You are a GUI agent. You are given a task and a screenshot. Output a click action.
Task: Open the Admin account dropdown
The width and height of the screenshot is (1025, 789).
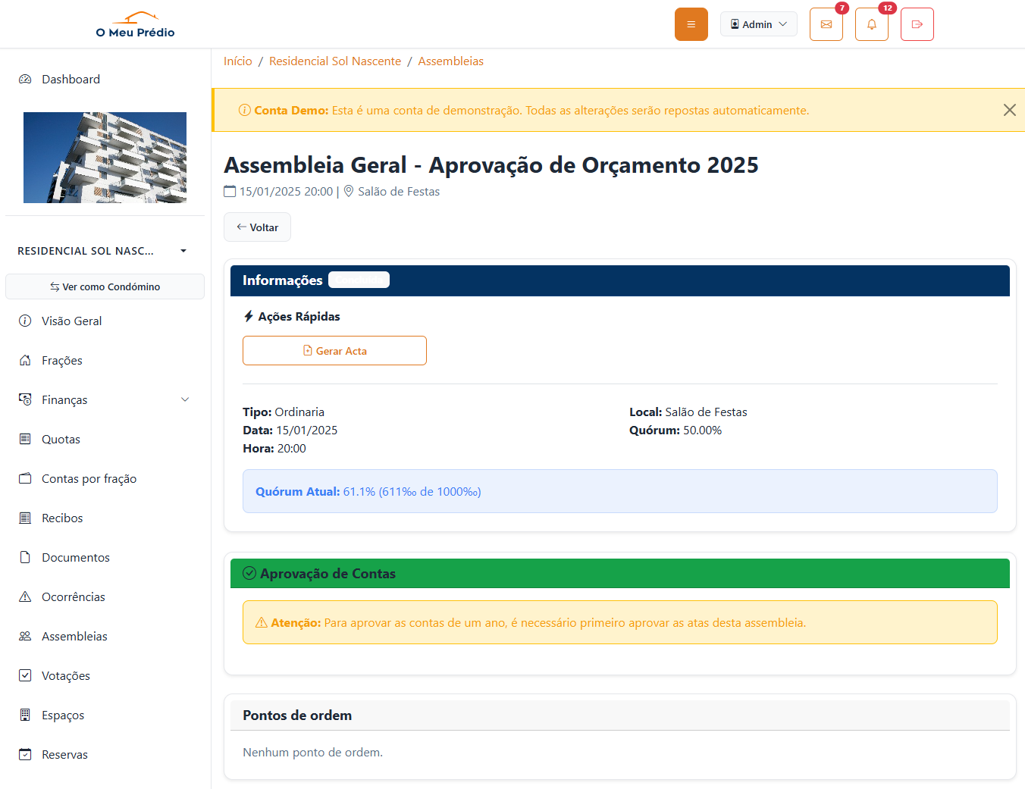(x=758, y=23)
